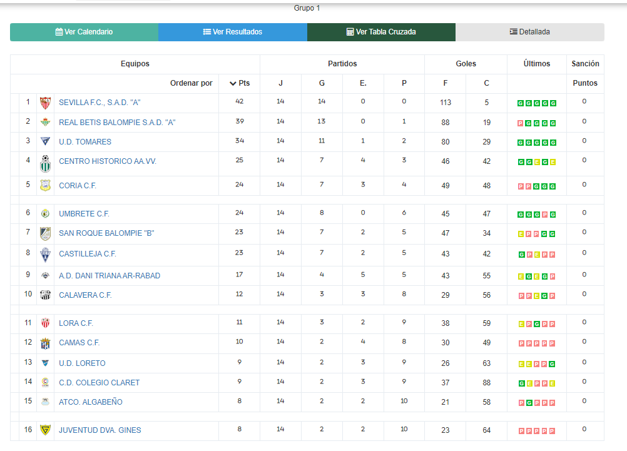Open A.D. DANI TRIANA AR-RABAD link
The height and width of the screenshot is (451, 627).
[x=110, y=275]
